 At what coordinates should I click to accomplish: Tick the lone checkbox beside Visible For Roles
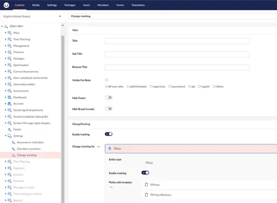tap(106, 80)
